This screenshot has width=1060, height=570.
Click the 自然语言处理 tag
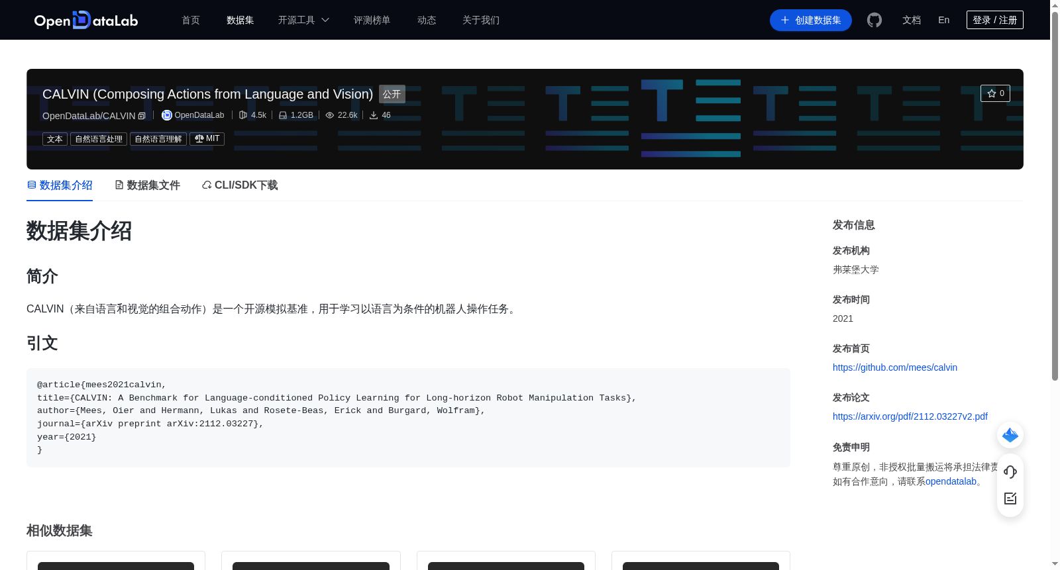pyautogui.click(x=99, y=139)
